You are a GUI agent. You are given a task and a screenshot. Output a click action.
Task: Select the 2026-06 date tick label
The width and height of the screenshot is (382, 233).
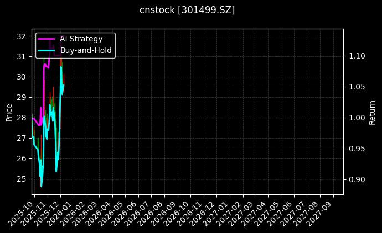tap(123, 212)
